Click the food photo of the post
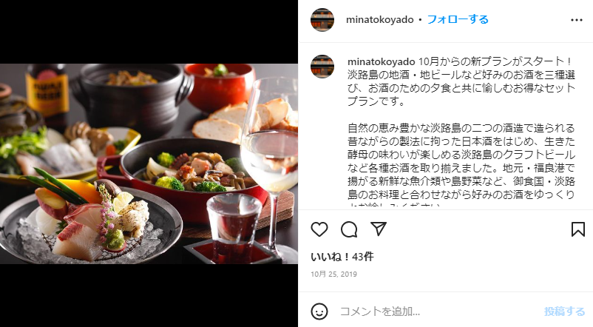The height and width of the screenshot is (327, 593). [x=149, y=163]
